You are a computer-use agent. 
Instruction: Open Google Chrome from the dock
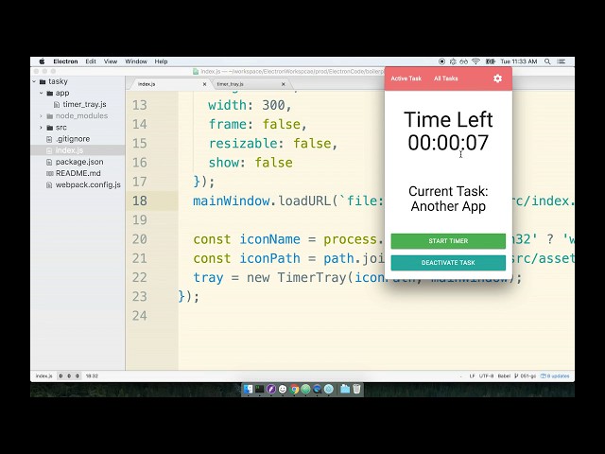(294, 389)
